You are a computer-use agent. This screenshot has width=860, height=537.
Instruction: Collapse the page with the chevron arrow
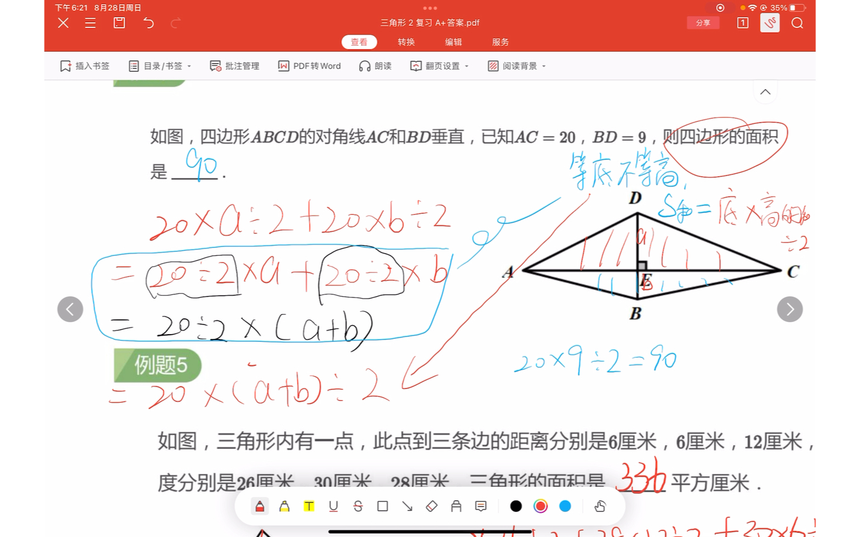point(765,92)
